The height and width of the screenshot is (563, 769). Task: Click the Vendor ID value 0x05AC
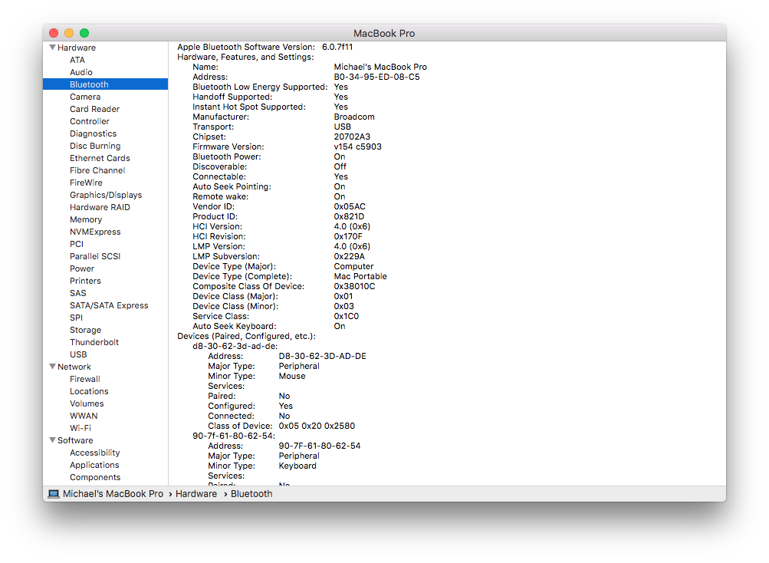(x=350, y=206)
